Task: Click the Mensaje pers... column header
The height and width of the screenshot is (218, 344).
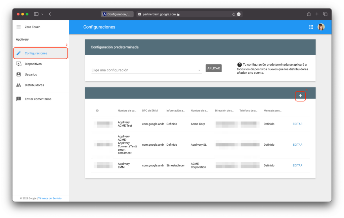Action: [272, 111]
